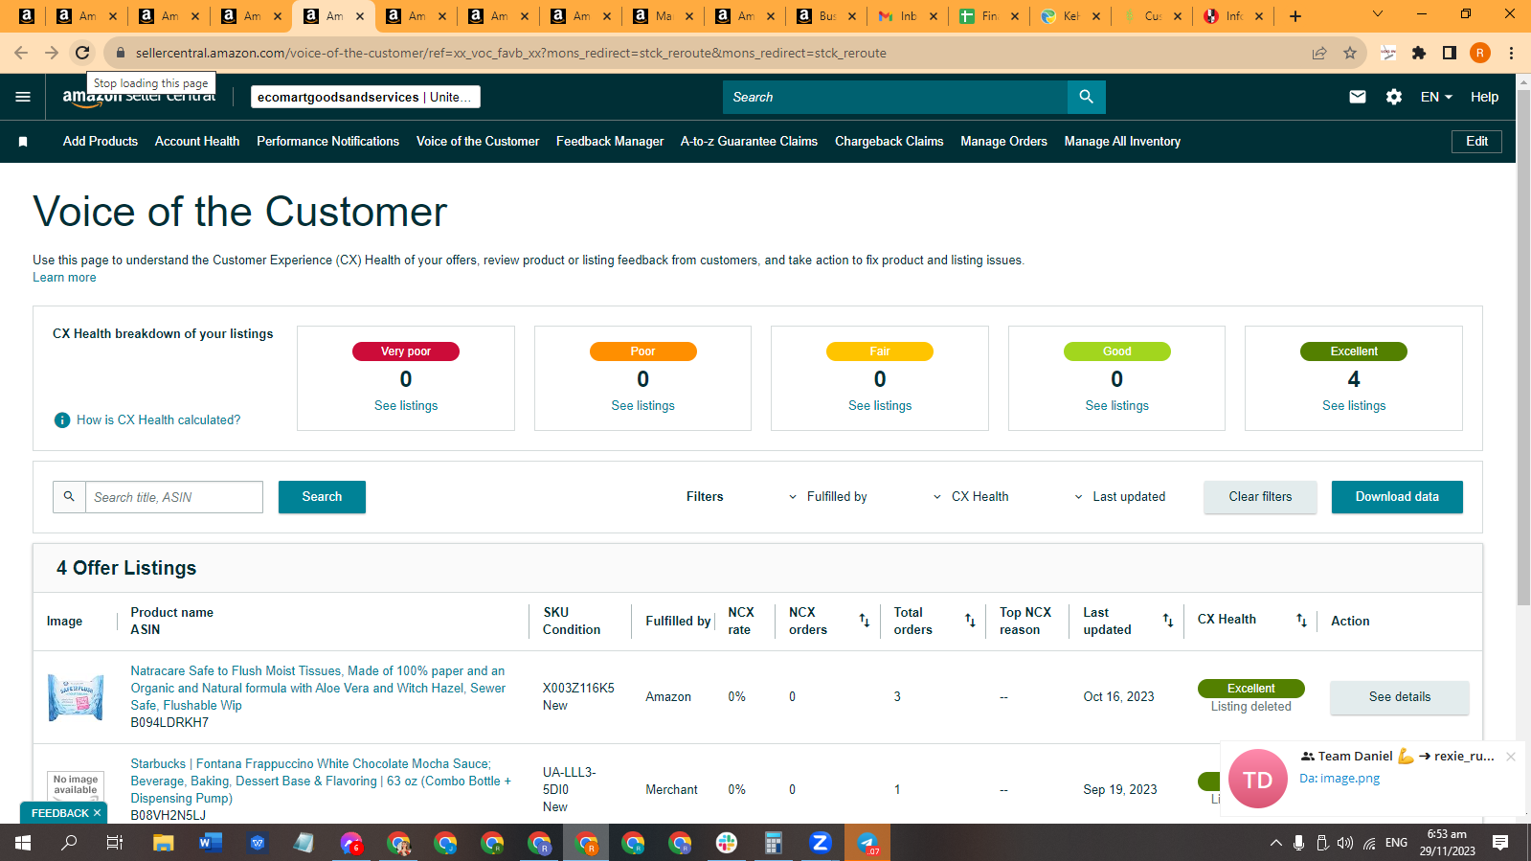Dismiss the Team Daniel notification
The width and height of the screenshot is (1531, 861).
pyautogui.click(x=1511, y=757)
